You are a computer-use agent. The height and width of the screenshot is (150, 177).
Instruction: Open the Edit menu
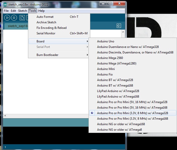(13, 11)
